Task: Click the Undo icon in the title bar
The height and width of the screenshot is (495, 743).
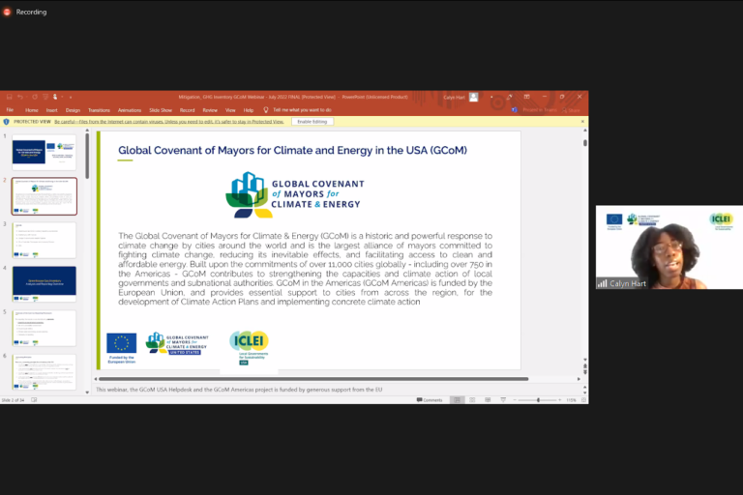Action: click(21, 97)
